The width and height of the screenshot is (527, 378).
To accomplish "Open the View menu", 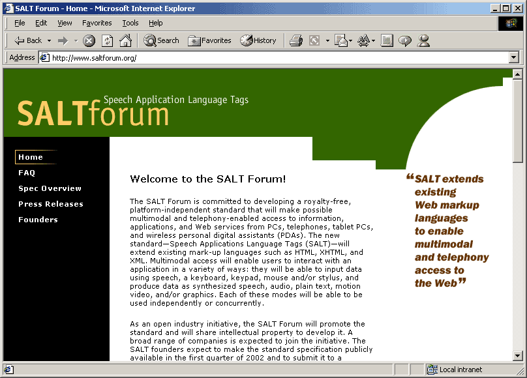I will click(x=65, y=23).
